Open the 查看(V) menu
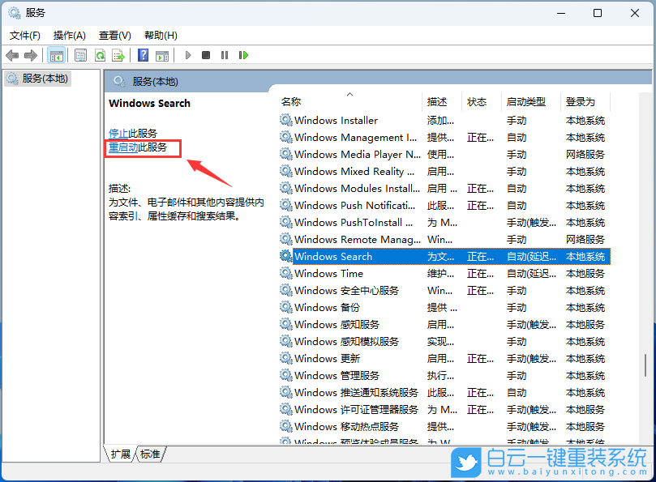 click(x=114, y=35)
